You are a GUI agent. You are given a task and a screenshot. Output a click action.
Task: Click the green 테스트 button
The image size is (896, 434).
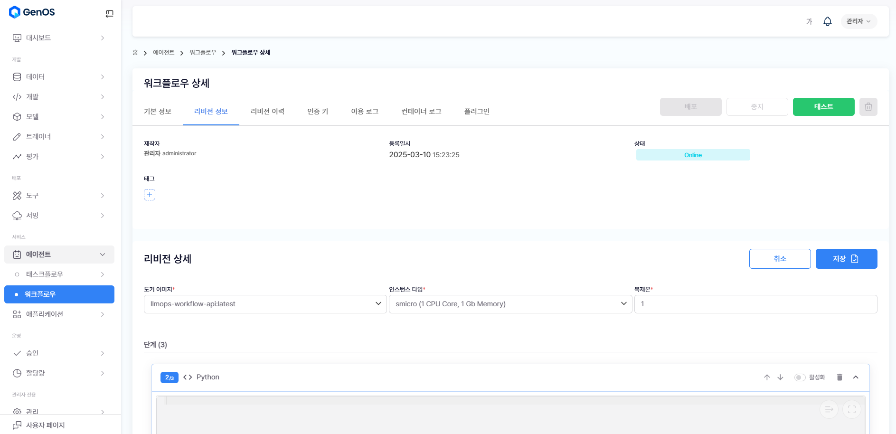click(x=823, y=107)
